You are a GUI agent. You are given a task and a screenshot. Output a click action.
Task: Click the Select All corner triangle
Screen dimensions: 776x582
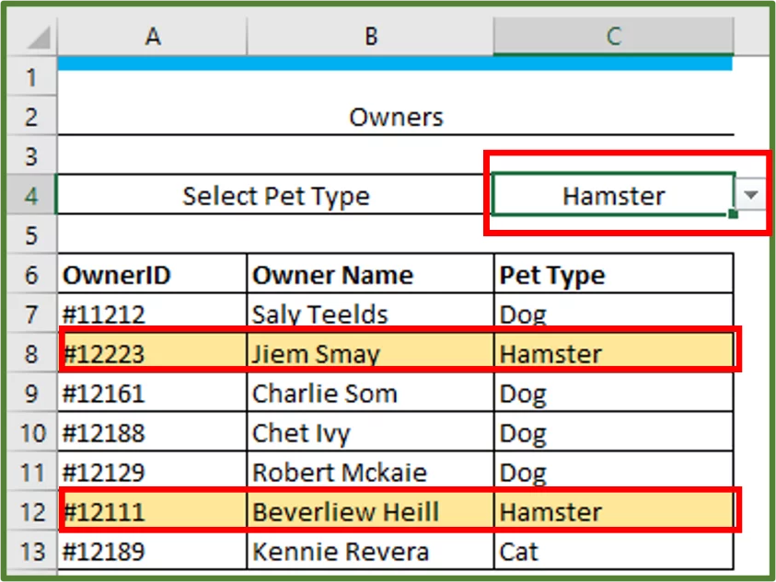point(39,38)
